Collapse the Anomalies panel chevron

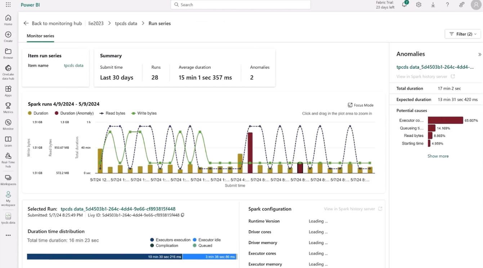479,55
